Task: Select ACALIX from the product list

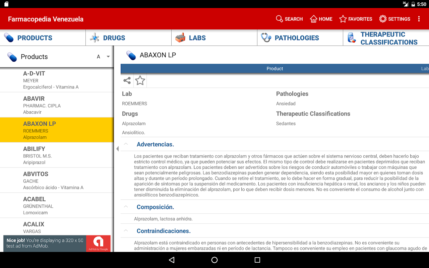Action: coord(57,227)
